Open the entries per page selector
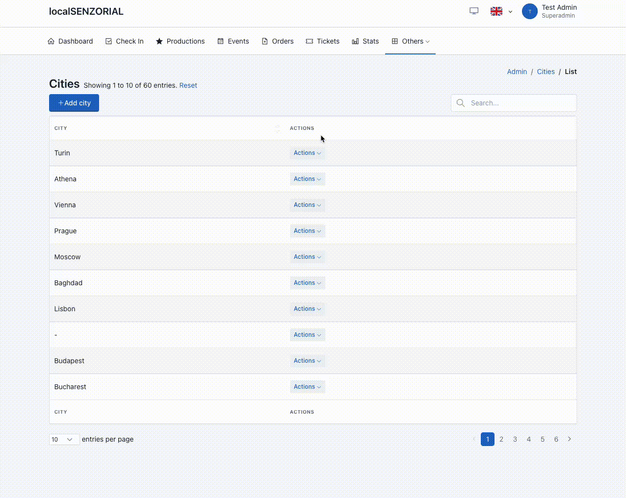Viewport: 626px width, 498px height. tap(64, 439)
